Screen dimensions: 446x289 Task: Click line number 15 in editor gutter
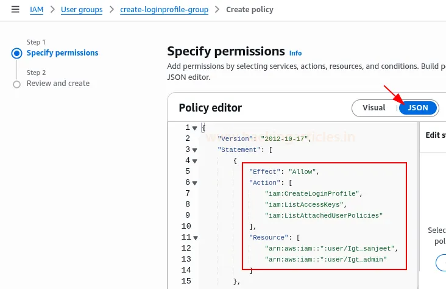tap(186, 281)
